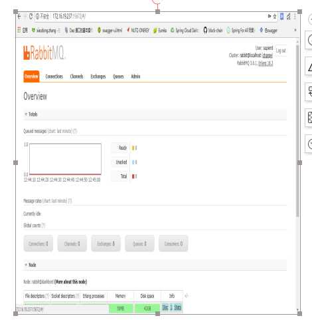
Task: Switch to the Queues tab
Action: tap(118, 77)
